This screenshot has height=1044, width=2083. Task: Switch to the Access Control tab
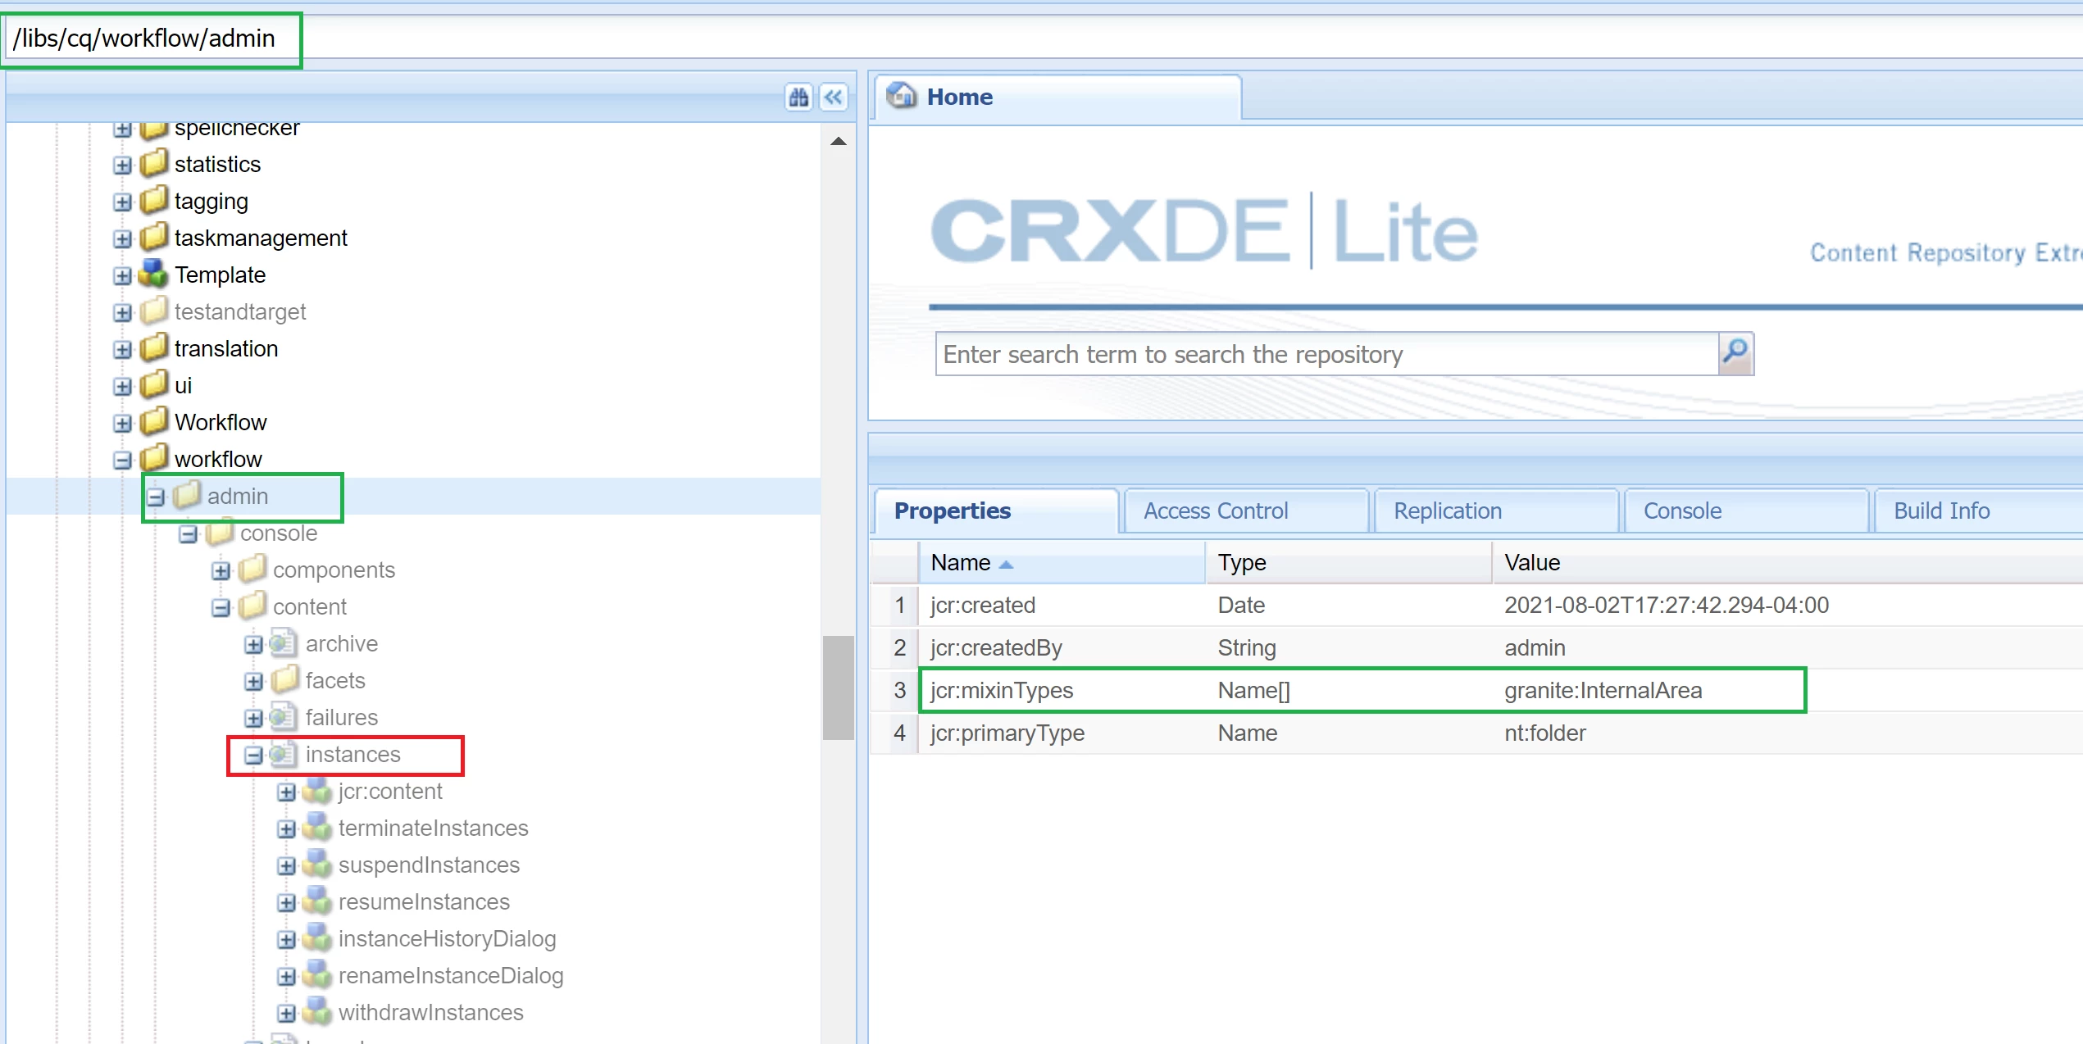pyautogui.click(x=1215, y=511)
